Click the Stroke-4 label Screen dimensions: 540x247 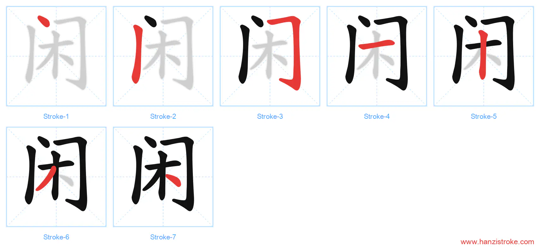point(377,117)
